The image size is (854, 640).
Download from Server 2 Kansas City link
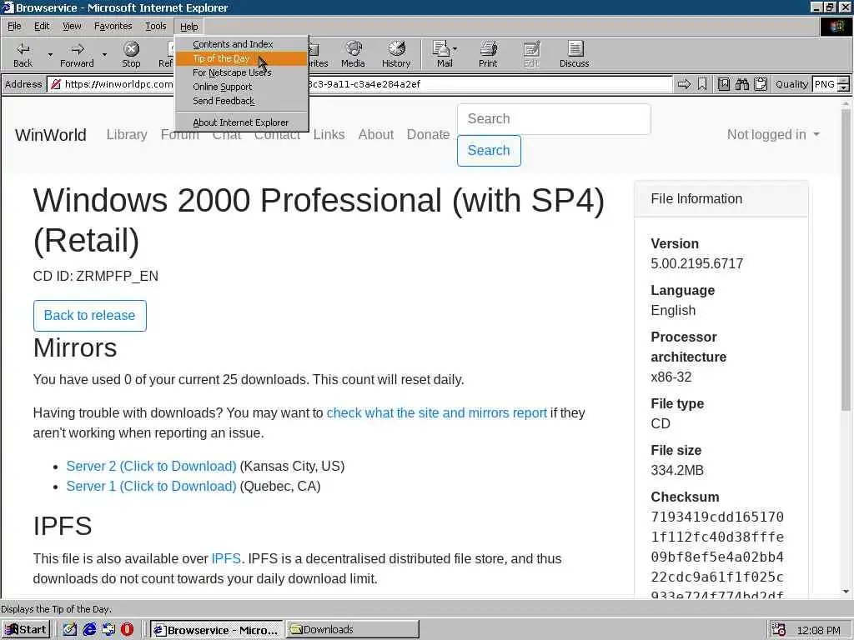tap(152, 467)
